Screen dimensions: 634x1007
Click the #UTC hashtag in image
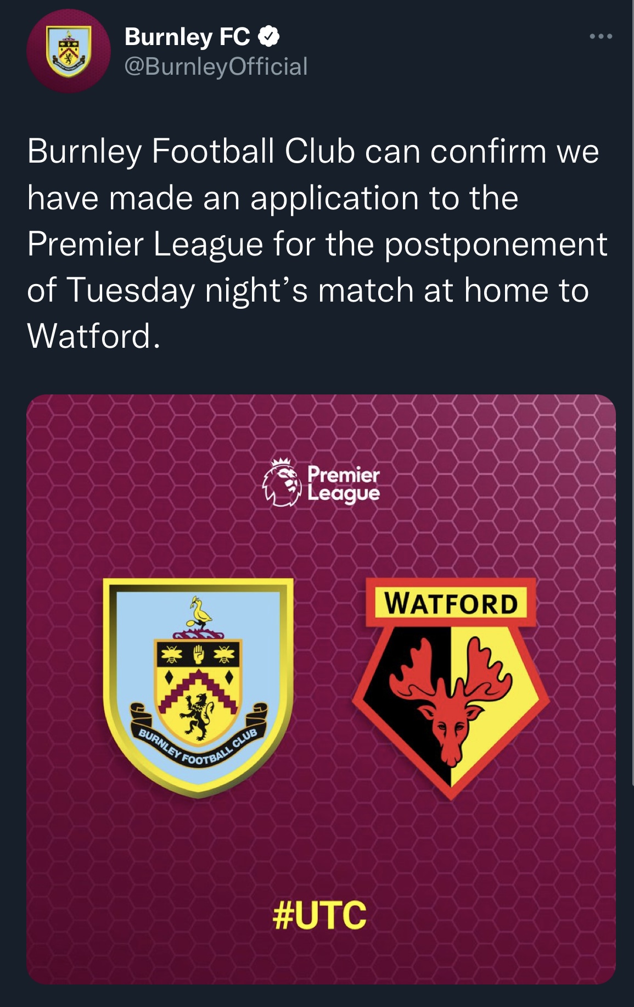(319, 915)
